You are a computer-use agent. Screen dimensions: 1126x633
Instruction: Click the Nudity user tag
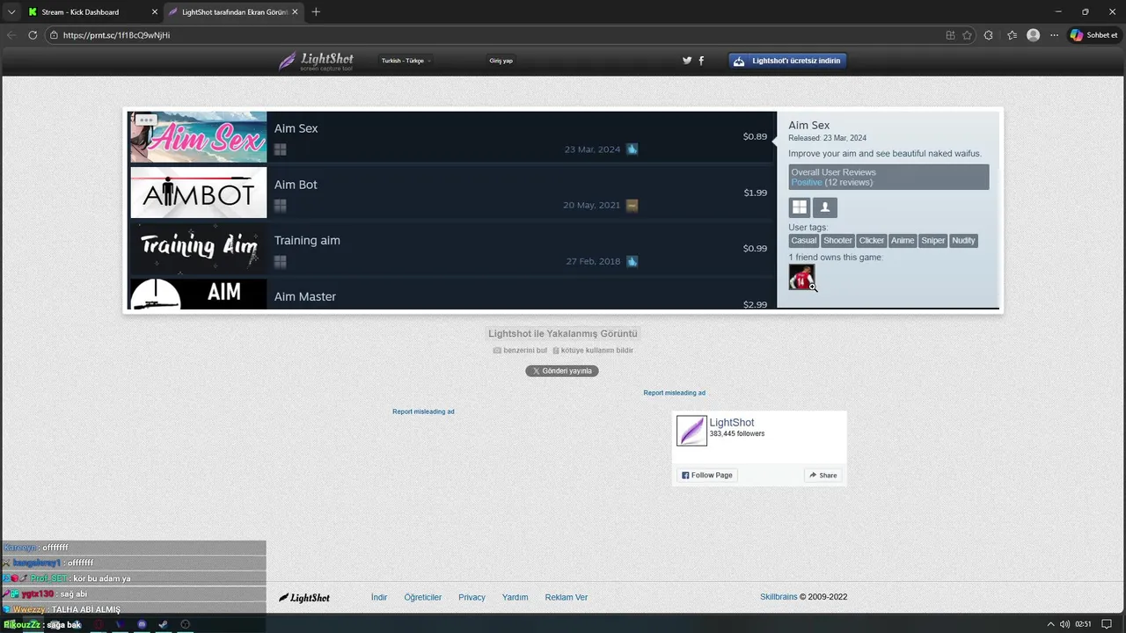(x=963, y=240)
